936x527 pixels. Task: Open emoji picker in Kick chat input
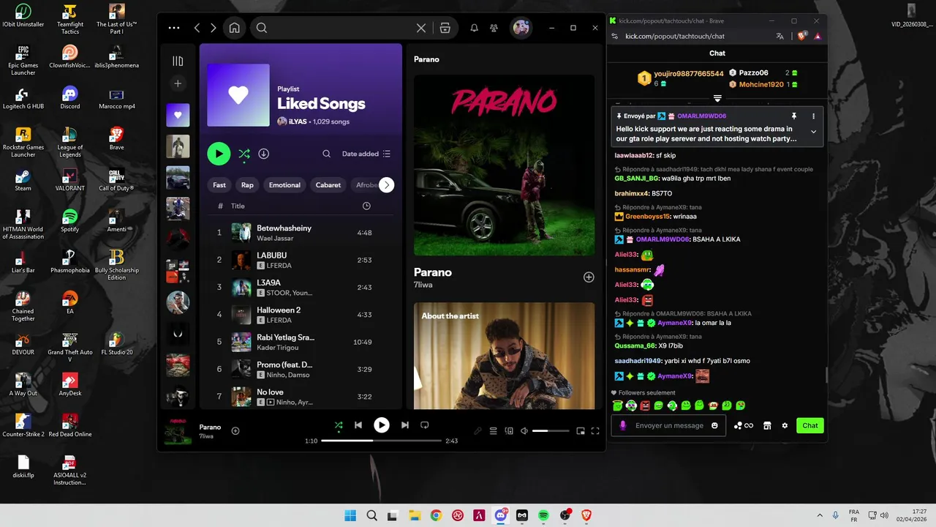[x=714, y=425]
